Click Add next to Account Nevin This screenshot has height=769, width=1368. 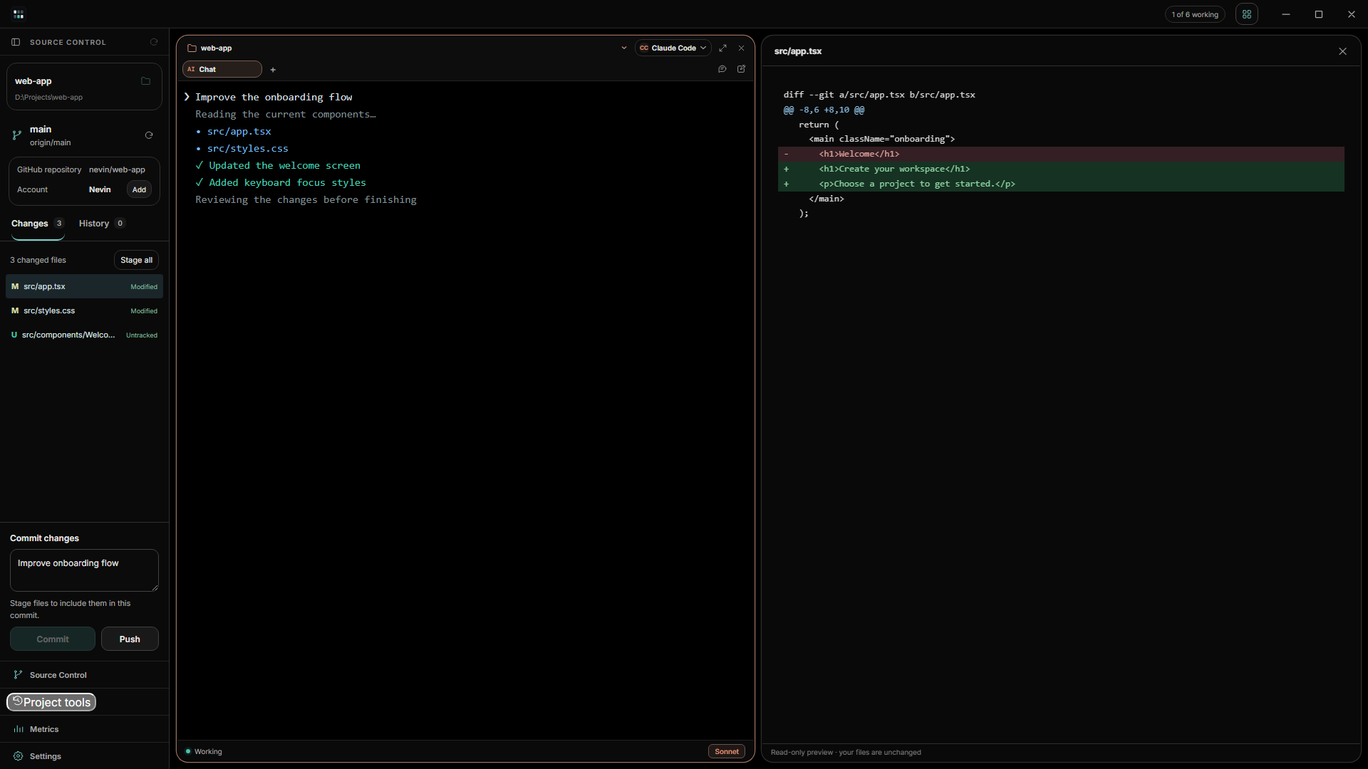pos(139,189)
